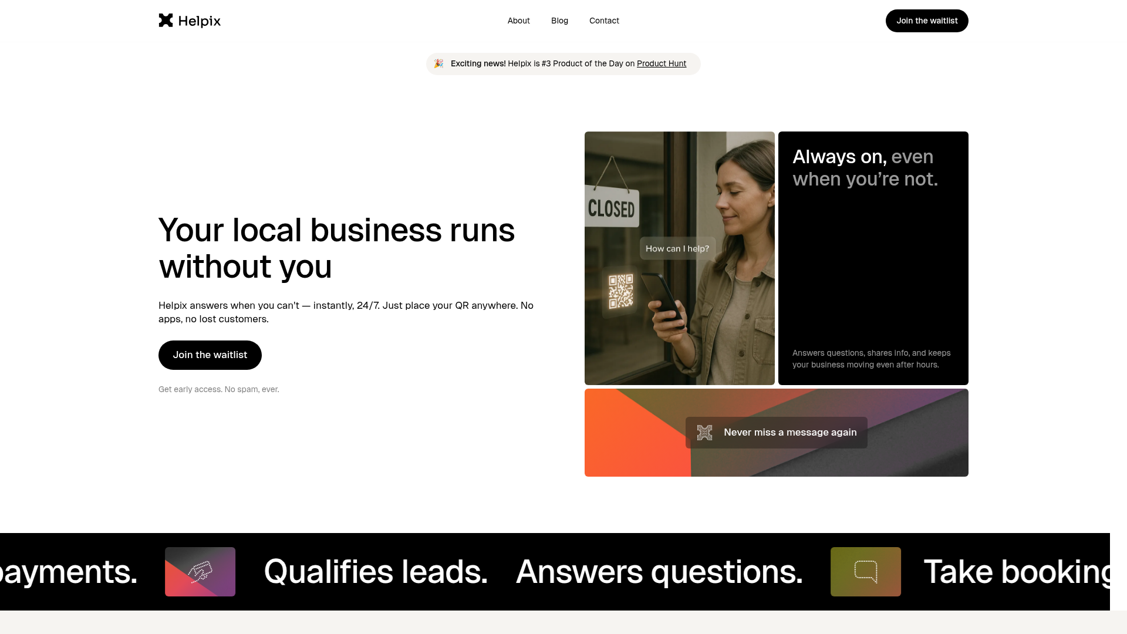This screenshot has width=1127, height=634.
Task: Follow the Product Hunt link
Action: click(x=661, y=63)
